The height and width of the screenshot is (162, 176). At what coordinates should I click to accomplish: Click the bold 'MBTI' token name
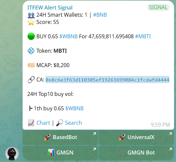60,51
